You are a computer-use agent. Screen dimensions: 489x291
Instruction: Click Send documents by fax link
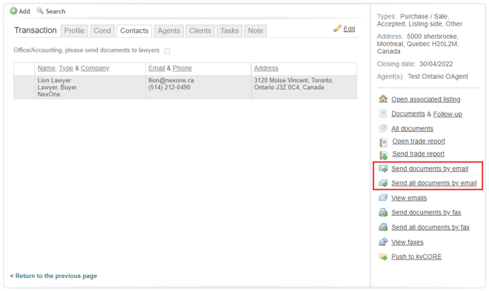426,212
